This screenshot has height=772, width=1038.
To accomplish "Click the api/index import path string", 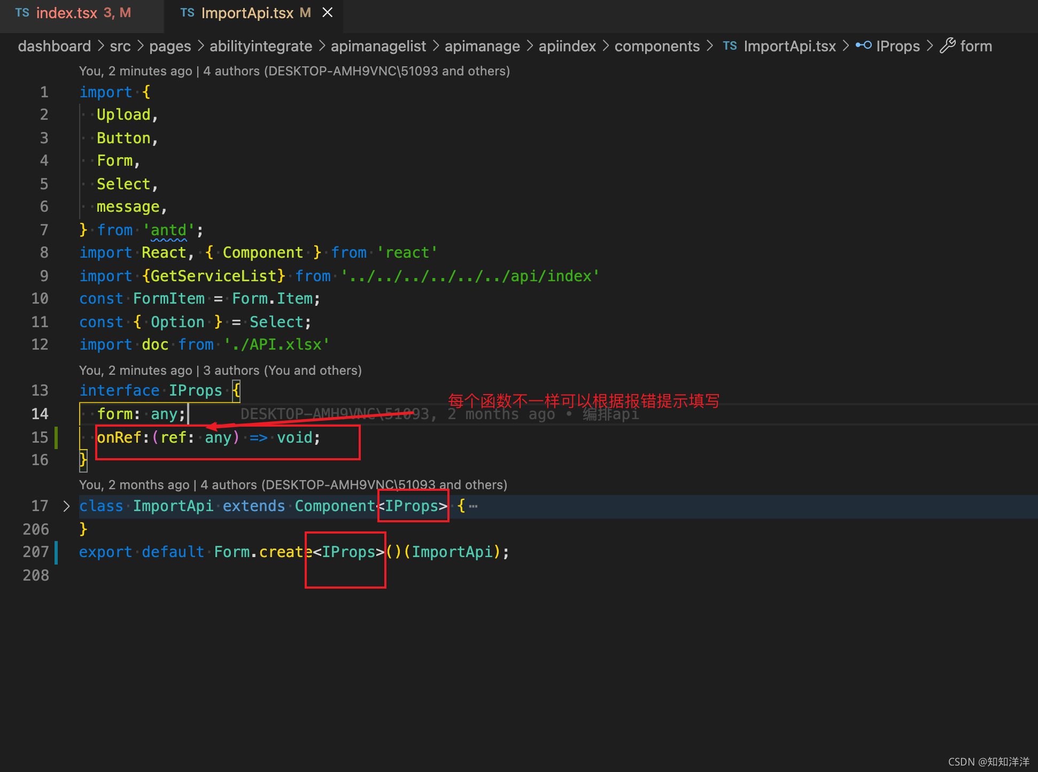I will click(470, 276).
